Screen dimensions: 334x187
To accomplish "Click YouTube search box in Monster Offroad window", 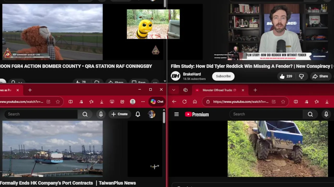I will pos(266,114).
